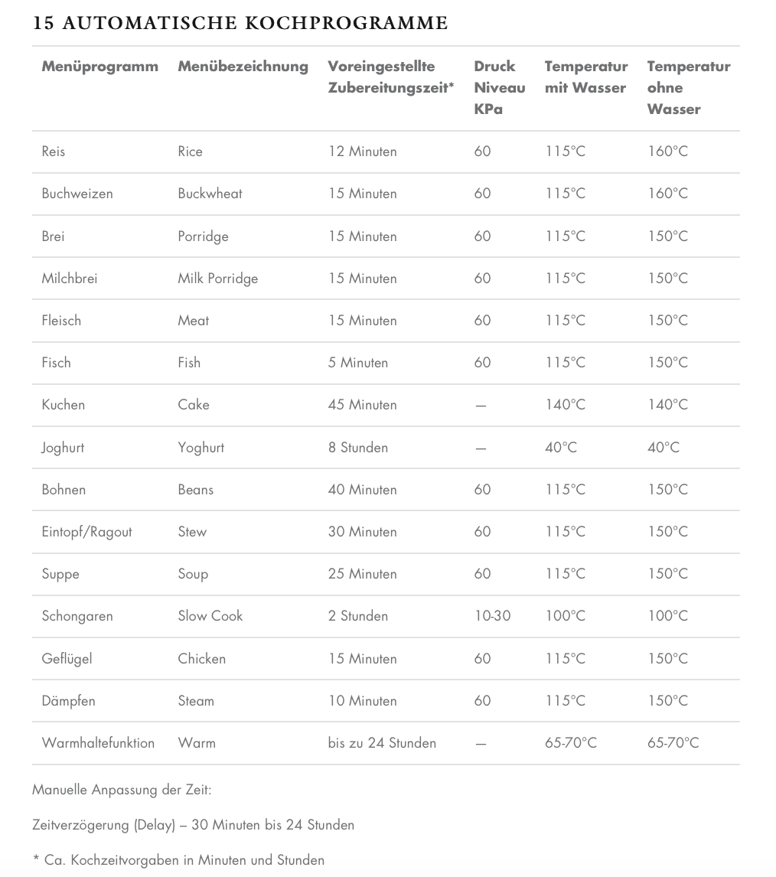Click the 'Temperatur ohne Wasser' column header
776x877 pixels.
click(x=688, y=87)
